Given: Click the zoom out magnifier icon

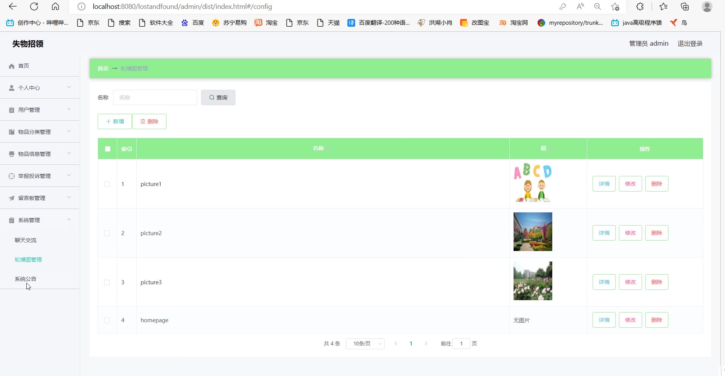Looking at the screenshot, I should (598, 7).
